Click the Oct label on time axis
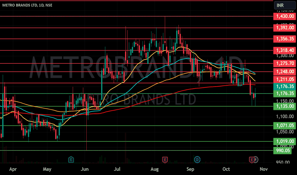 [226, 169]
